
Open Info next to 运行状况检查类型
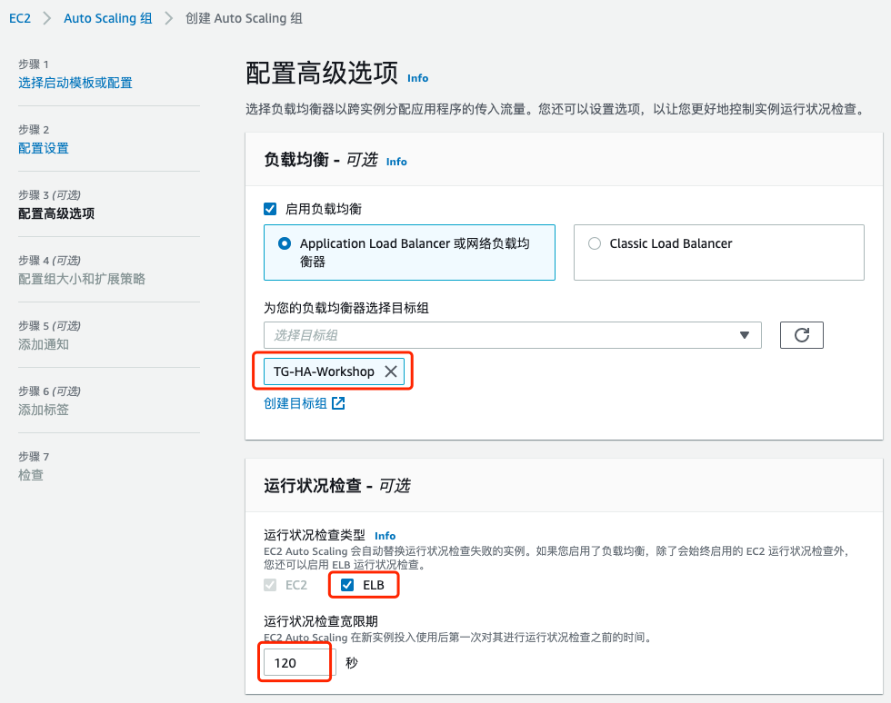[385, 535]
